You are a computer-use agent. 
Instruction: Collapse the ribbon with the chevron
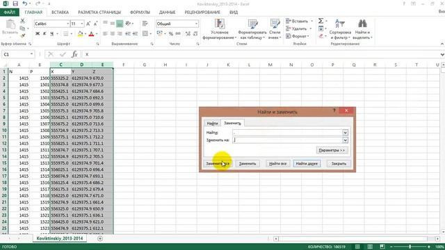click(x=442, y=44)
